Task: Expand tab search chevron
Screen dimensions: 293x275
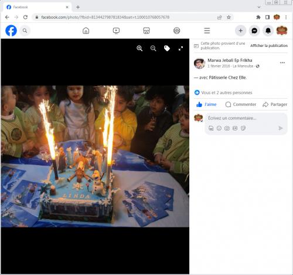Action: pyautogui.click(x=259, y=7)
